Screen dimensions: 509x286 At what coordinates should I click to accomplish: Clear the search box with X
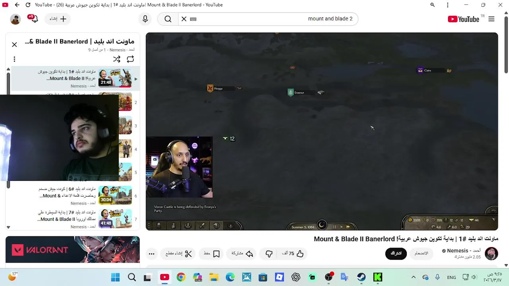point(184,19)
